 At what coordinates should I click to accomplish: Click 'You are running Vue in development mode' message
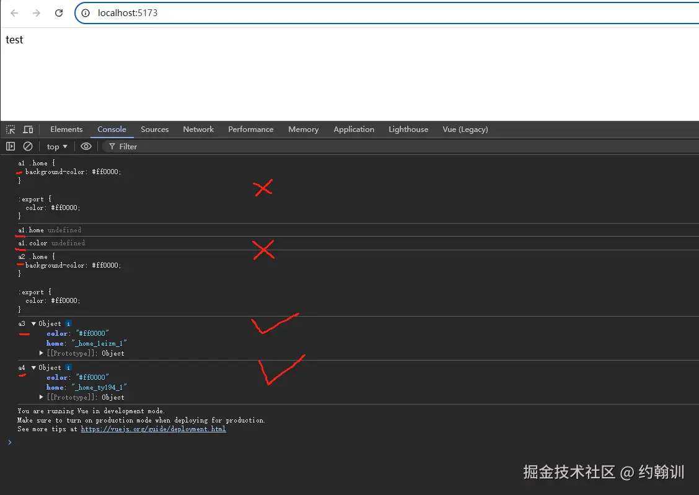(x=91, y=411)
